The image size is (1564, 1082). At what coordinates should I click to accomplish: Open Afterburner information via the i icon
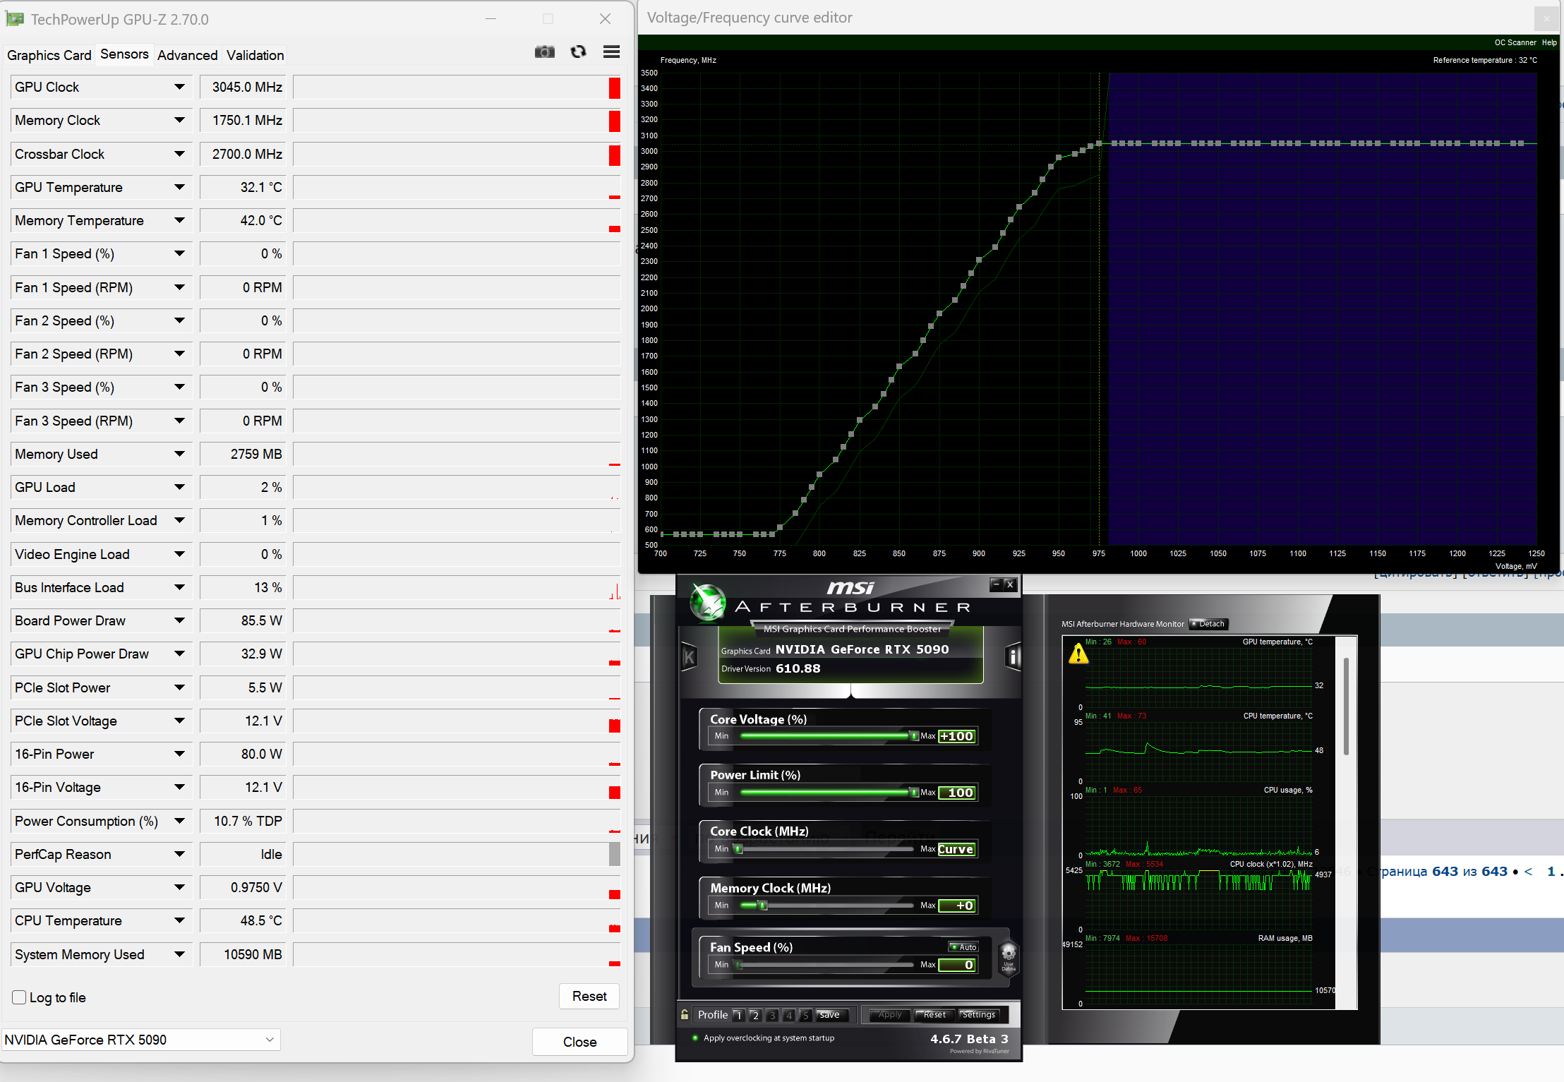pos(1013,657)
